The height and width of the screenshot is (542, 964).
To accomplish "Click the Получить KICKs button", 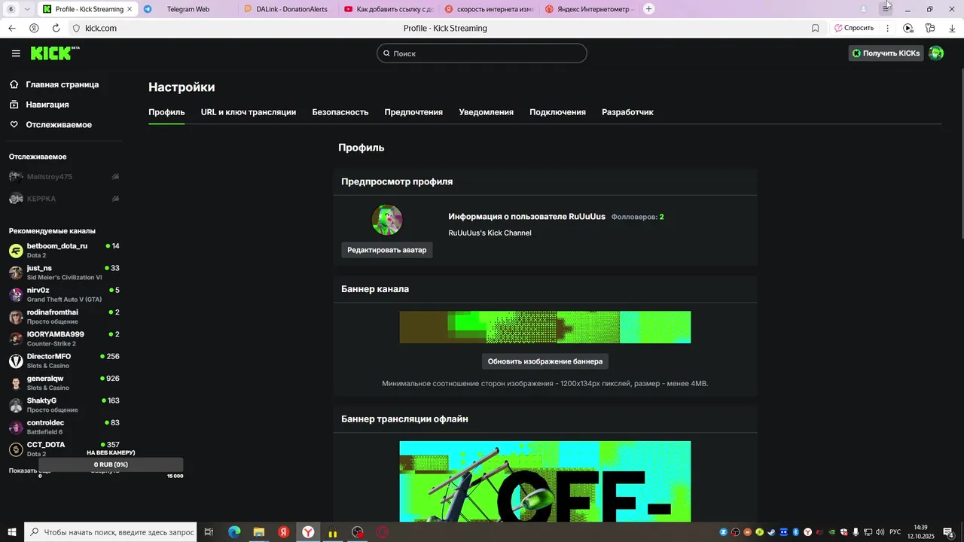I will tap(886, 53).
